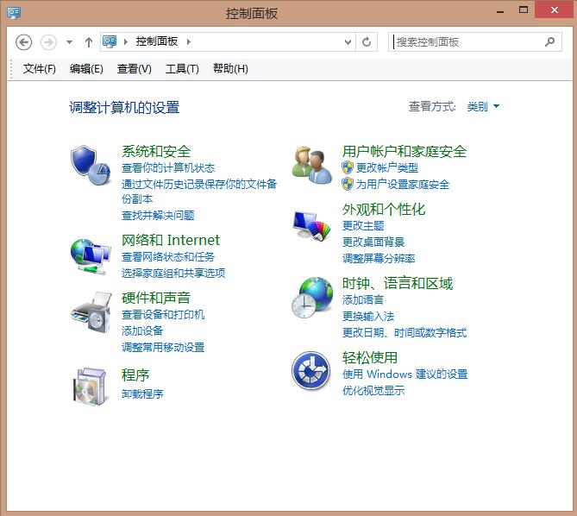Screen dimensions: 577x516
Task: Open the 类别 view-by dropdown
Action: click(483, 107)
